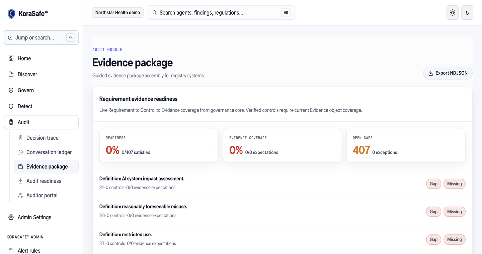
Task: Focus the Search agents, findings, regulations field
Action: pyautogui.click(x=221, y=13)
